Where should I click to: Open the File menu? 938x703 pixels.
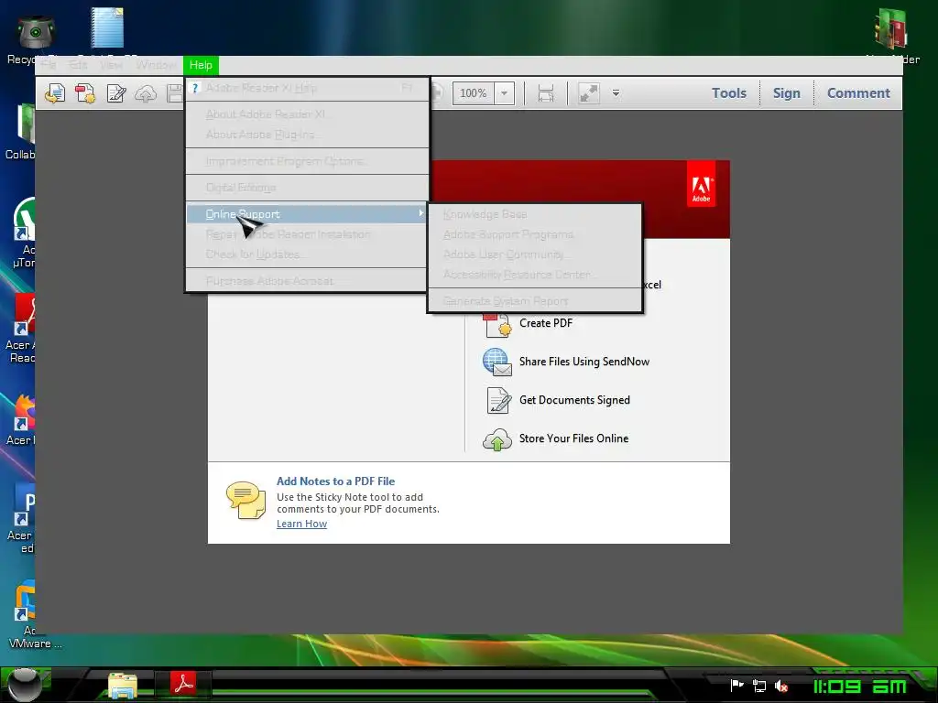pyautogui.click(x=49, y=65)
